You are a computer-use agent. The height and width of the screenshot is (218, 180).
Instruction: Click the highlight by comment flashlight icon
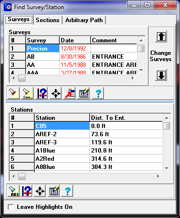pyautogui.click(x=27, y=93)
